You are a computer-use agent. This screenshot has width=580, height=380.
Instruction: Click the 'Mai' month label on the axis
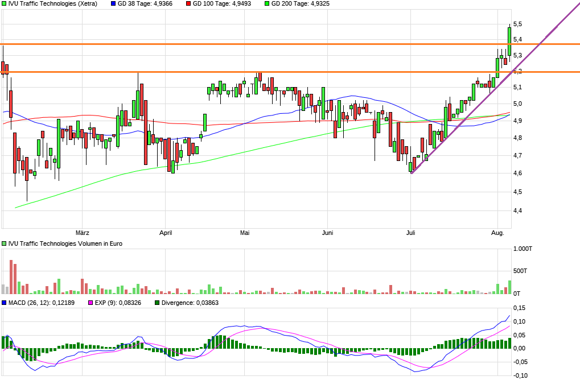[x=245, y=233]
